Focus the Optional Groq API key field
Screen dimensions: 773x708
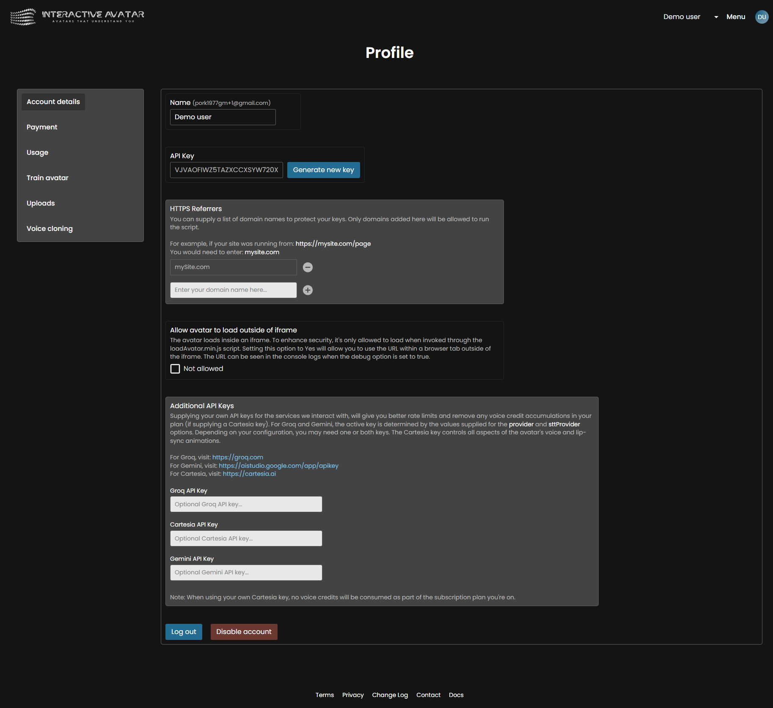(x=246, y=504)
